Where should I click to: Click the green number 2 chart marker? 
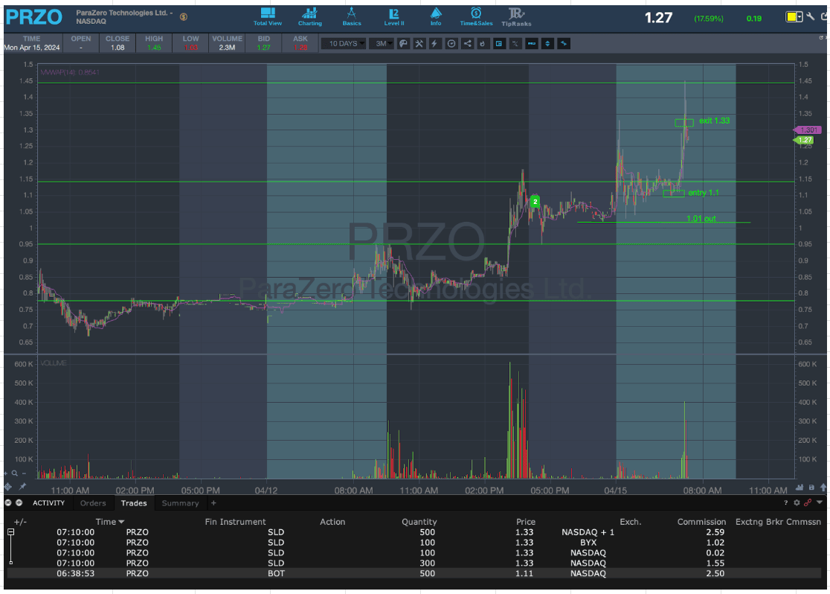pyautogui.click(x=535, y=202)
